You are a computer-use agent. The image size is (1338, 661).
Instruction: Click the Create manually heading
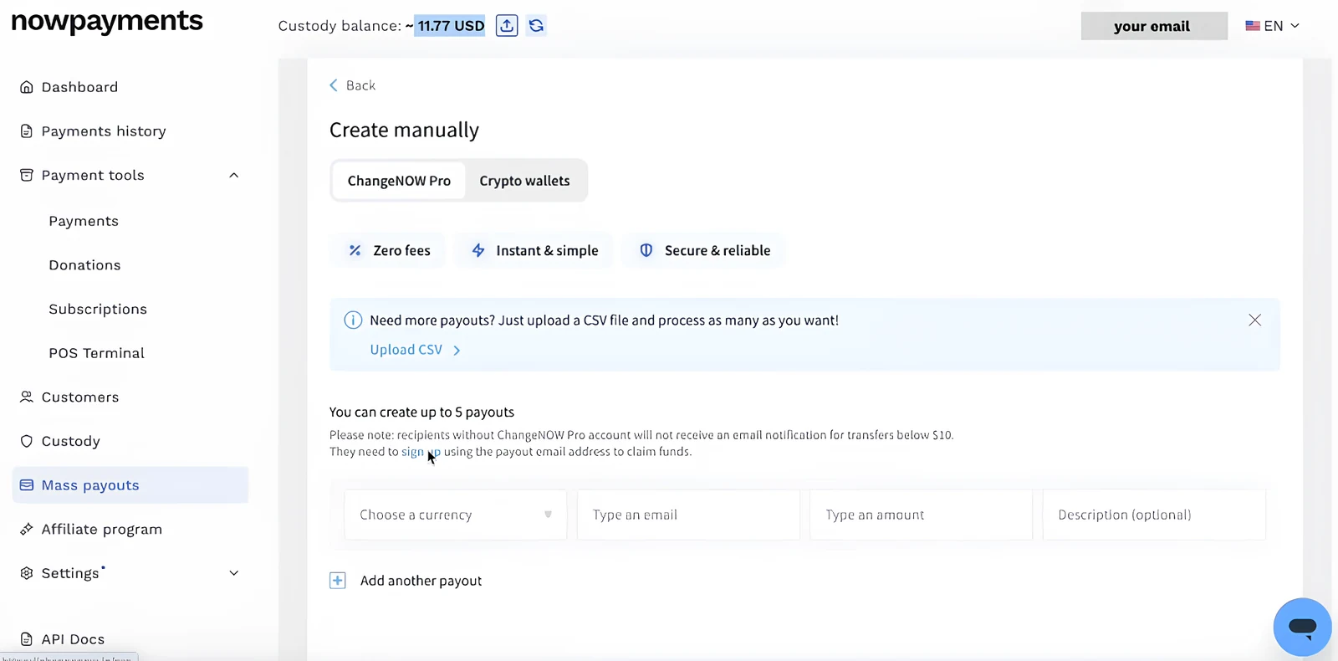pyautogui.click(x=404, y=130)
